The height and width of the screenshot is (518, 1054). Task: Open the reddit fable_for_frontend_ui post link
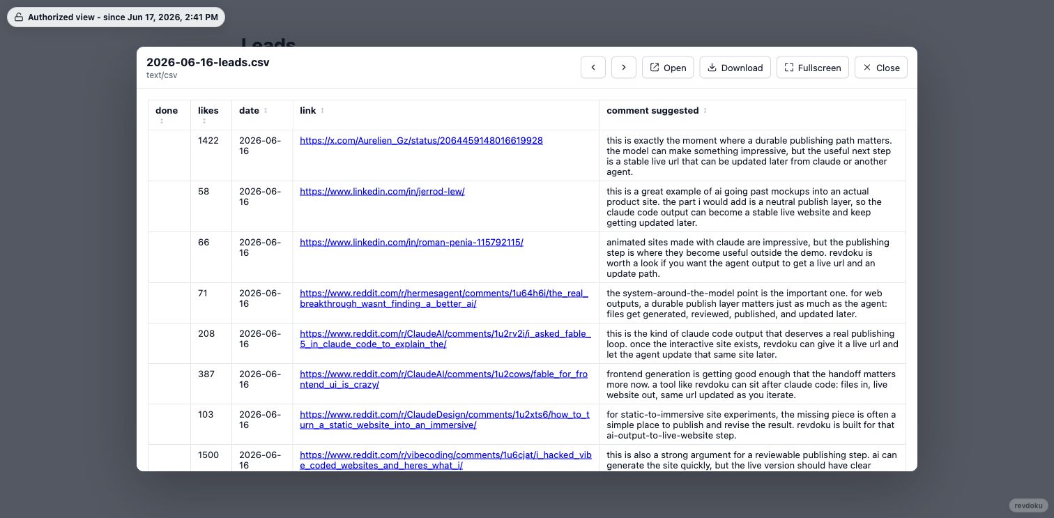point(443,379)
